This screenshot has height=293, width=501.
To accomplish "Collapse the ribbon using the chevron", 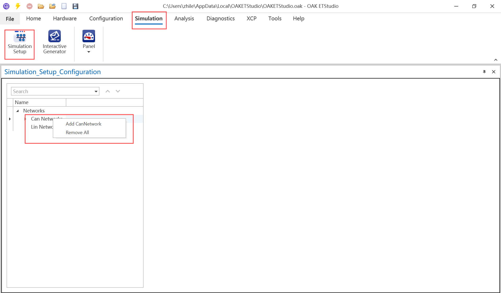I will pos(496,60).
